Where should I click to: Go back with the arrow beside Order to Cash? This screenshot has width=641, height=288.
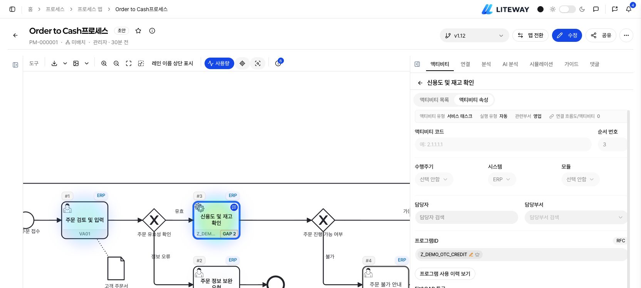15,35
